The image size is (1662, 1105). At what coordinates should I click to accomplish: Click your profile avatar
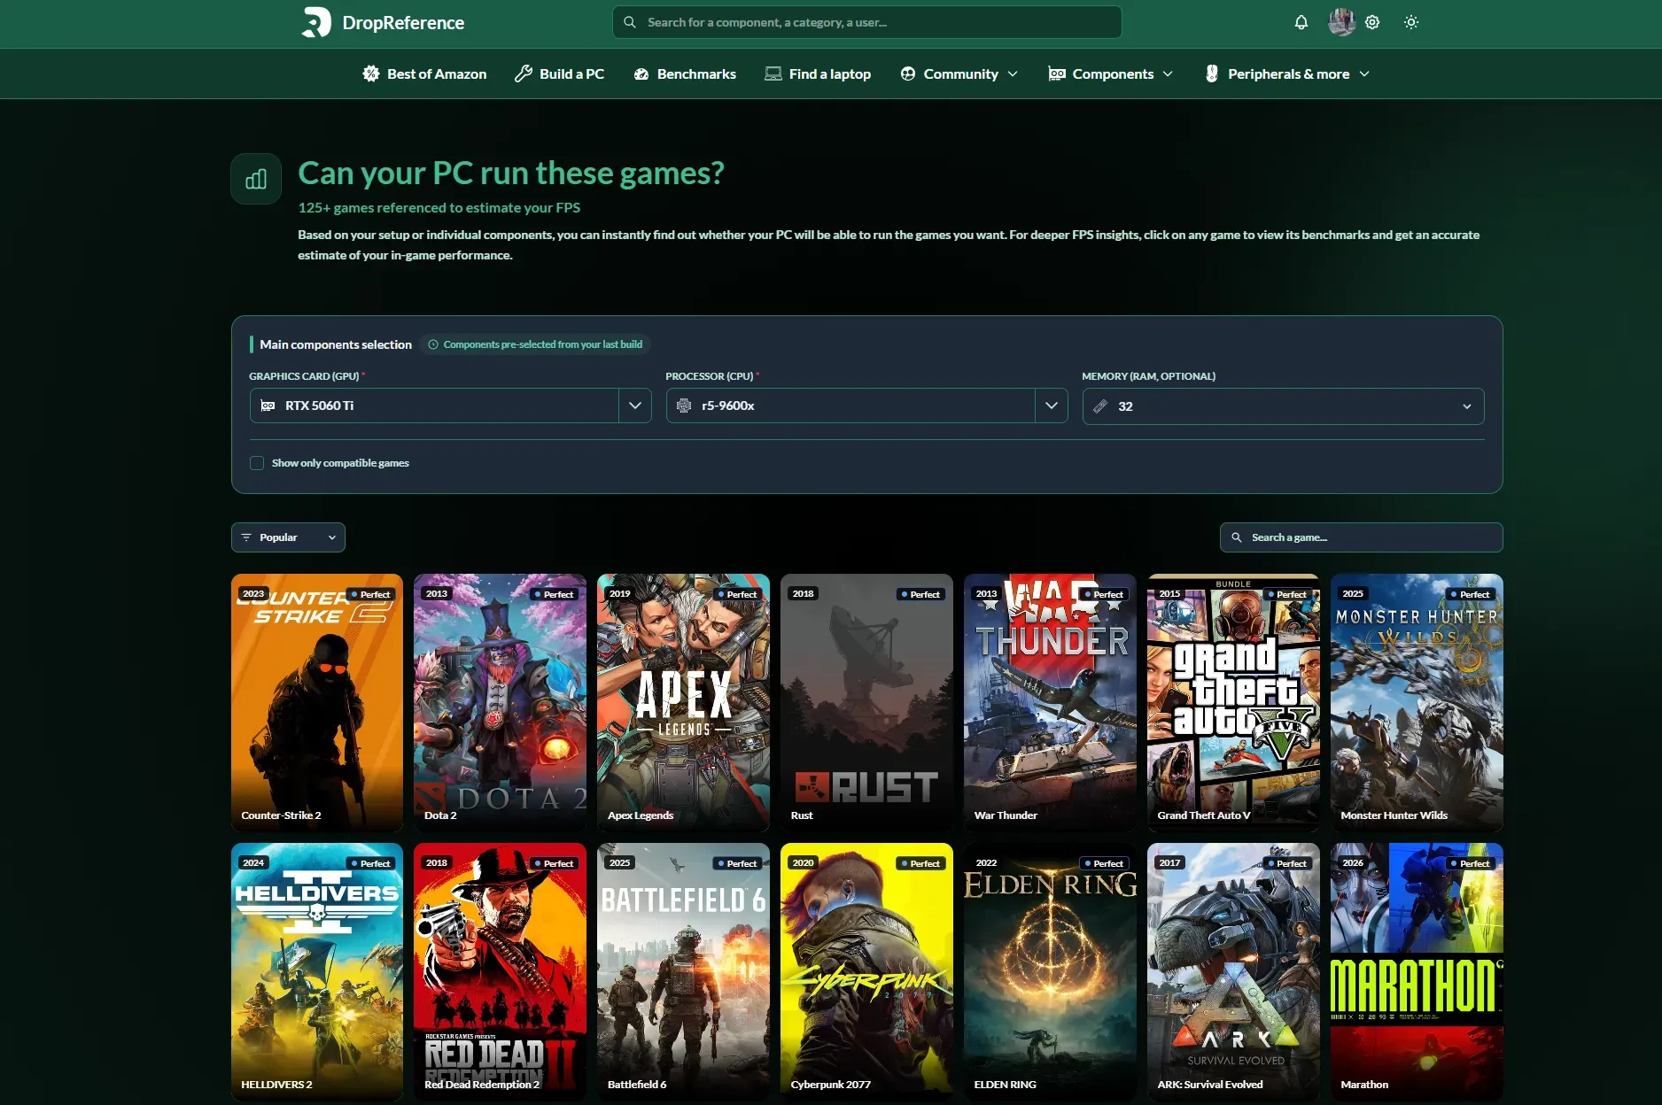click(1340, 22)
